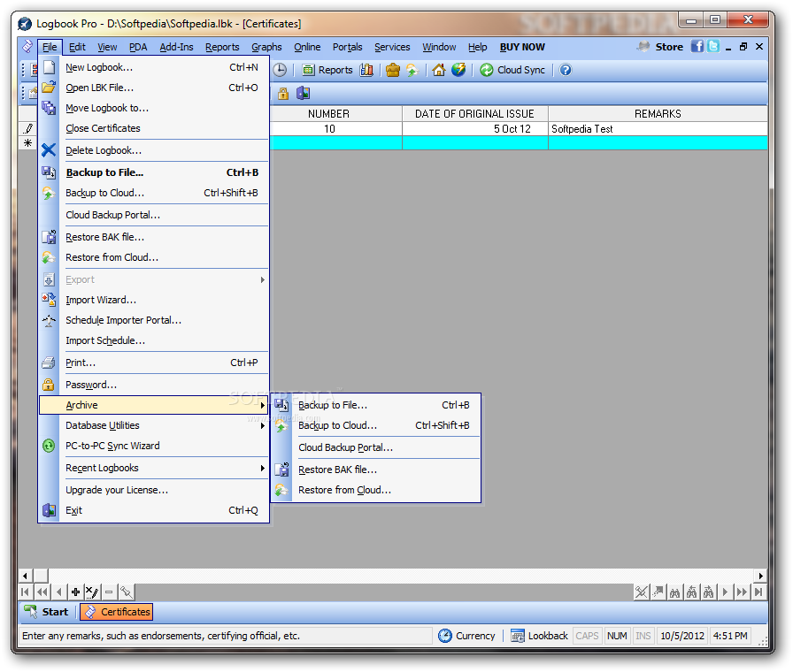Choose Close Certificates menu item
Screen dimensions: 793x672
point(153,128)
